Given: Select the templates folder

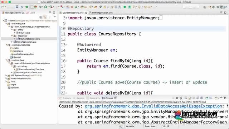Looking at the screenshot, I should pos(18,51).
